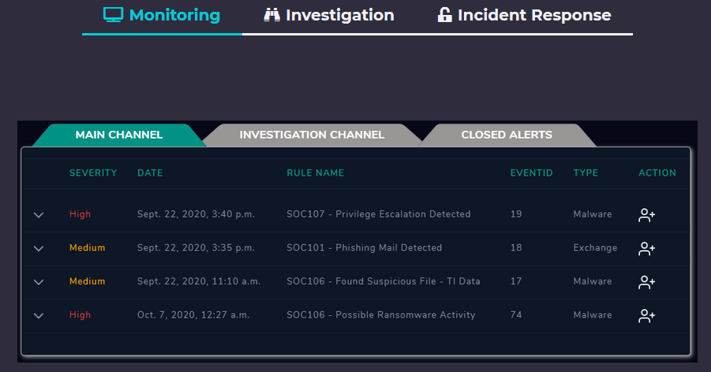Screen dimensions: 711x372
Task: Expand the Found Suspicious File alert row
Action: 39,282
